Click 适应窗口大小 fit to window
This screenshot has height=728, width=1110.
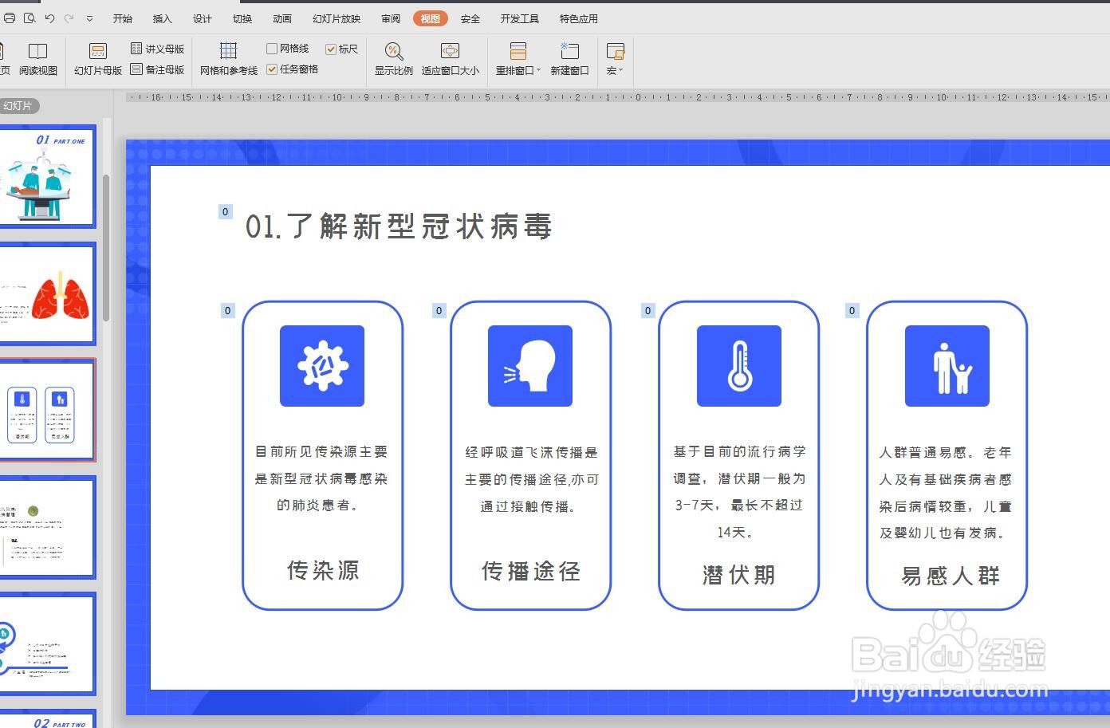click(x=451, y=60)
